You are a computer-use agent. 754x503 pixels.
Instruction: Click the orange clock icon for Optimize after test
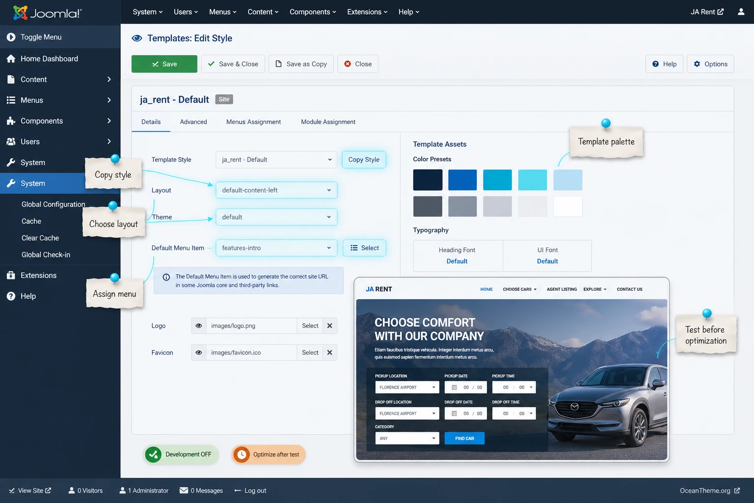pyautogui.click(x=242, y=455)
